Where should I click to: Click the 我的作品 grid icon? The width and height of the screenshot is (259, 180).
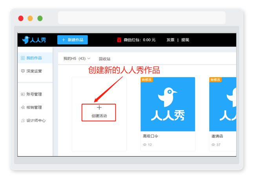pos(23,58)
